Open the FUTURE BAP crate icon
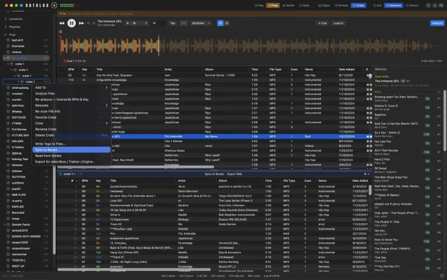 8,135
